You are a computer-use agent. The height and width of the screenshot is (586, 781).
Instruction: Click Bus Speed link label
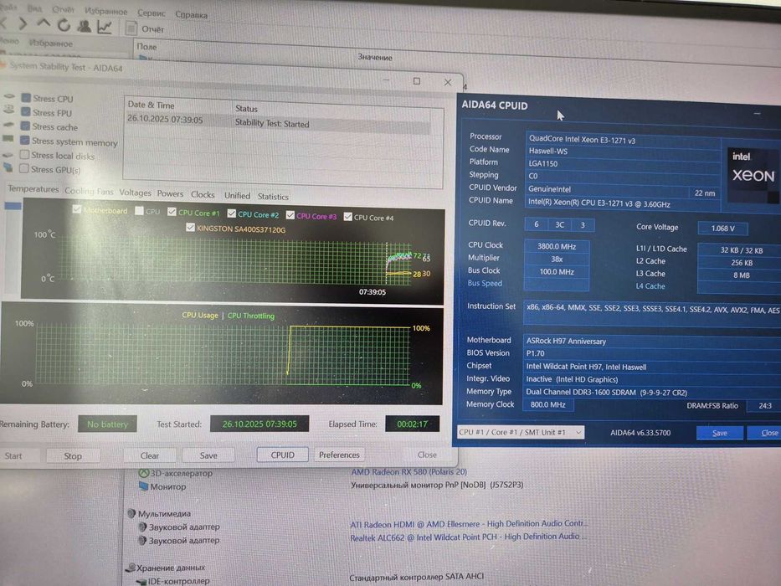pos(485,283)
